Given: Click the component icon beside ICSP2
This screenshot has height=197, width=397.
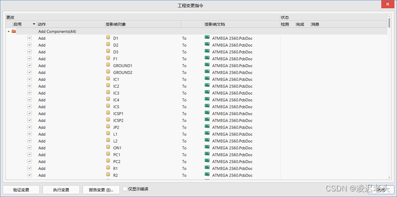Looking at the screenshot, I should [108, 120].
